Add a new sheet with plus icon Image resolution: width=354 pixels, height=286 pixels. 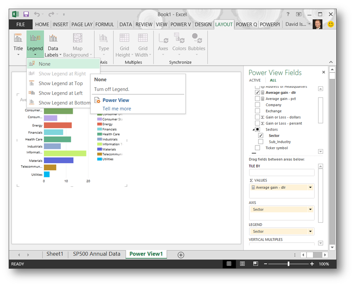(181, 255)
